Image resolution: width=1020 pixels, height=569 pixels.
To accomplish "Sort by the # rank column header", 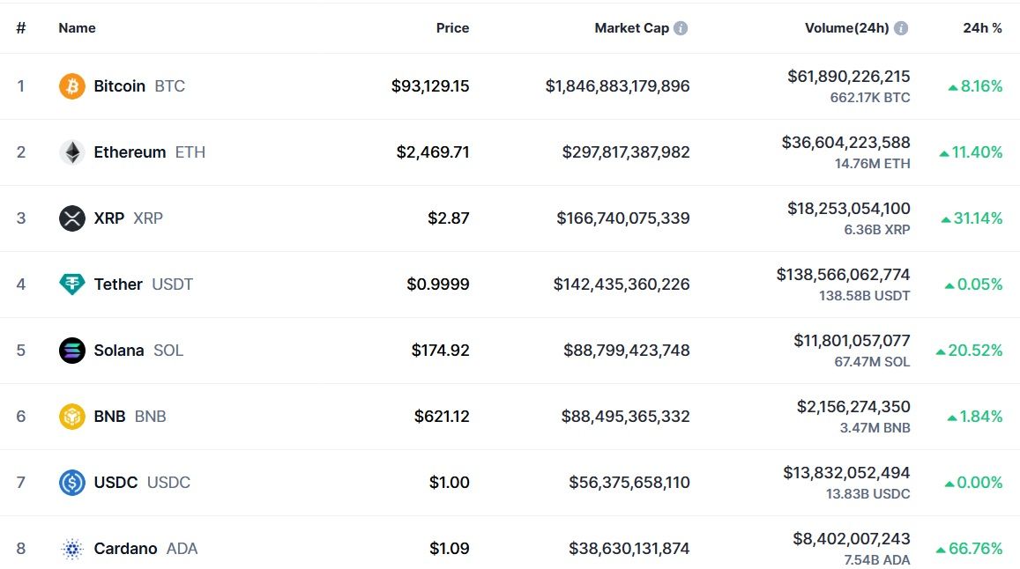I will click(21, 28).
